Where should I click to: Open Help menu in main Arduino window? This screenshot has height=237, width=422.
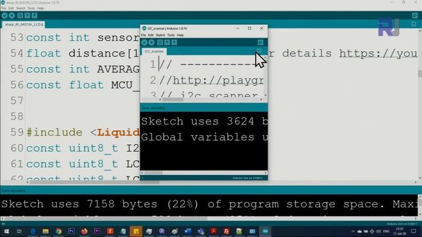[40, 9]
